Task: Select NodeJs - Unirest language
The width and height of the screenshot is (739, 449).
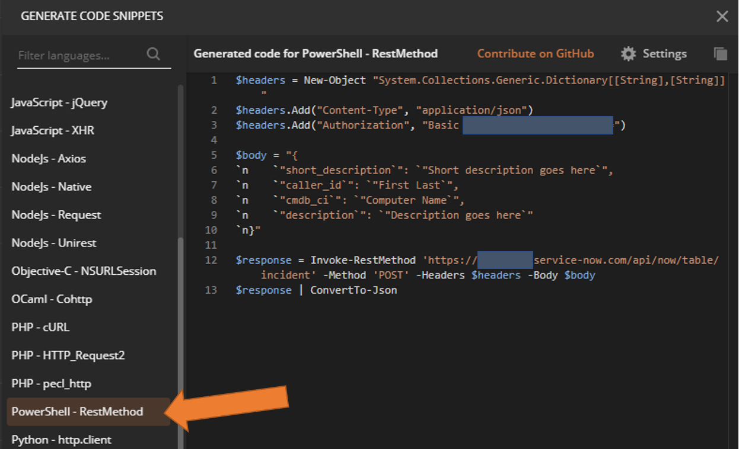Action: 54,243
